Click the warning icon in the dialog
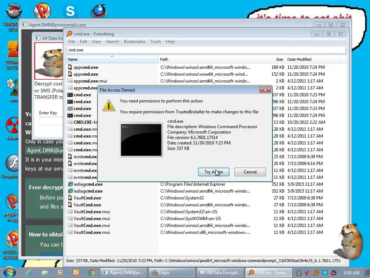The image size is (370, 278). point(109,105)
